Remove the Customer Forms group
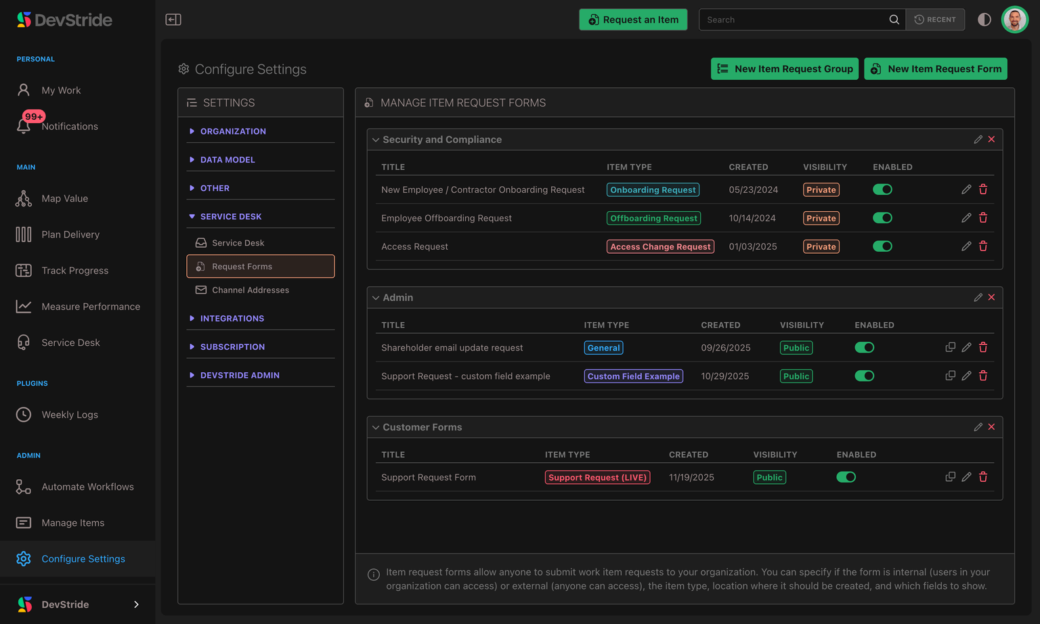Screen dimensions: 1040x624 click(x=991, y=427)
